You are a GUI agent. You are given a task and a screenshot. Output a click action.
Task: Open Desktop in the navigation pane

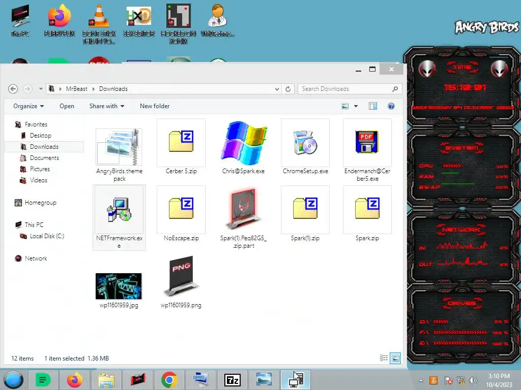pos(41,136)
